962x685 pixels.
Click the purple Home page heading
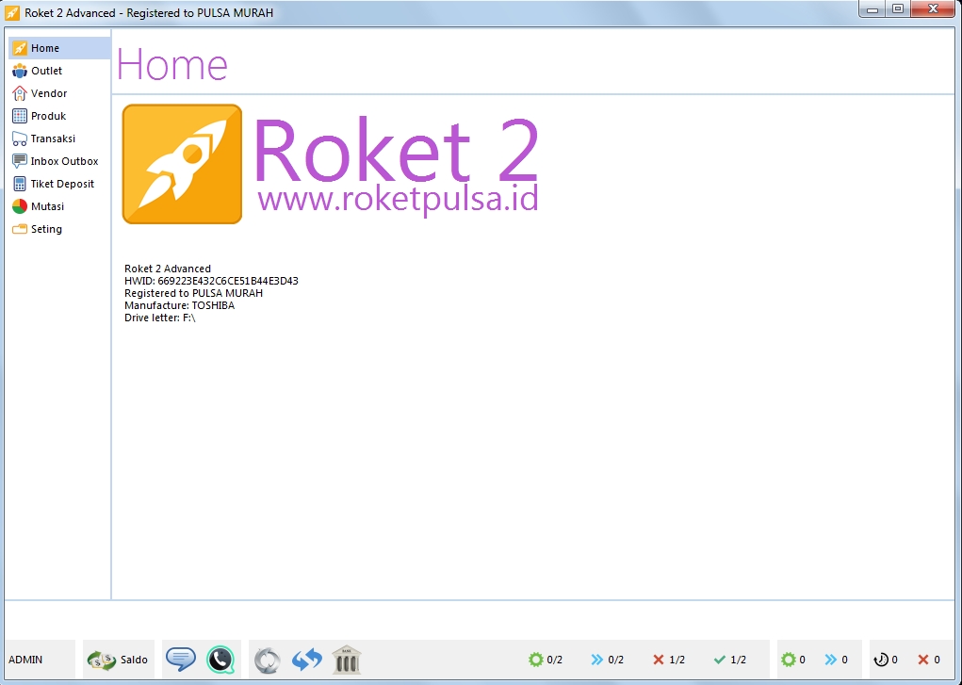[171, 64]
